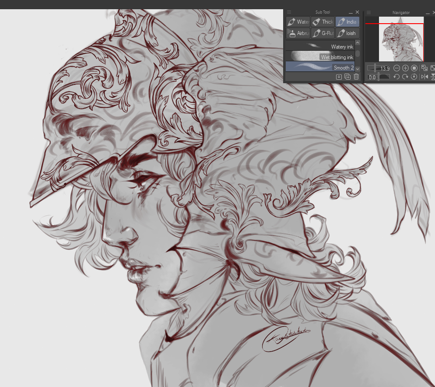
Task: Zoom out the canvas in Navigator
Action: point(396,68)
